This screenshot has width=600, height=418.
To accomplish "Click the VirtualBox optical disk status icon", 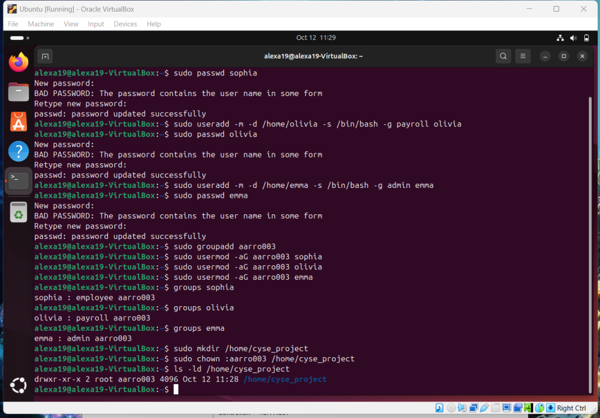I will pos(451,408).
